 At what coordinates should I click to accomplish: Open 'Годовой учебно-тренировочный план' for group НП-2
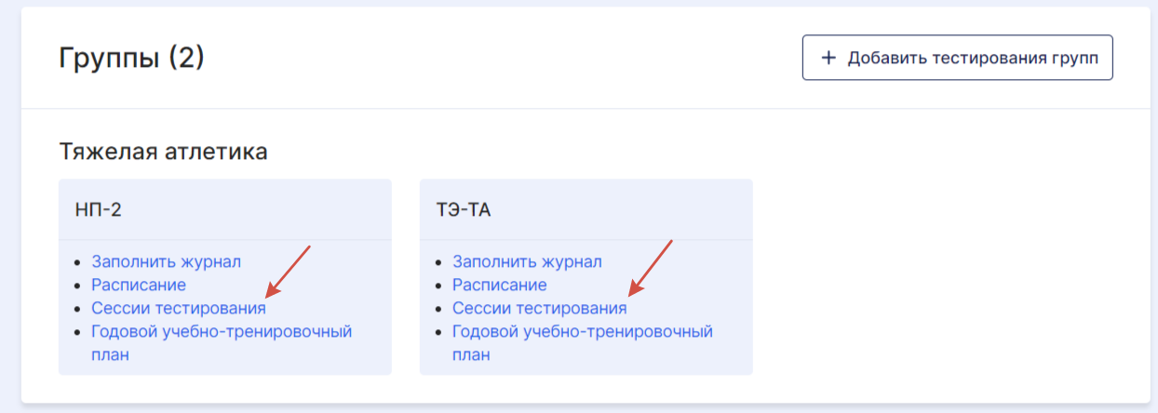(222, 342)
